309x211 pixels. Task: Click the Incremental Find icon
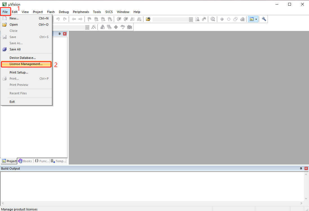coord(204,19)
